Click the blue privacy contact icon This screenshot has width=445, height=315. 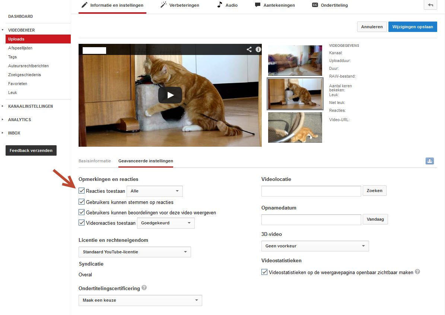429,161
